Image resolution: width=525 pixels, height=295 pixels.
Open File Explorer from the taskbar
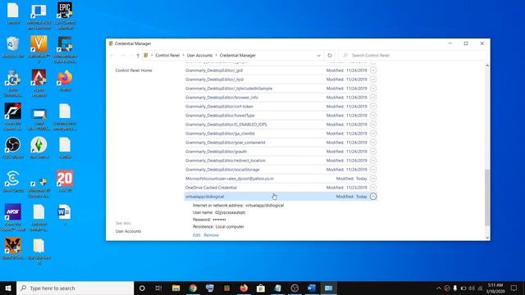(x=176, y=288)
